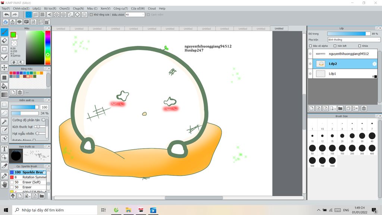Viewport: 382px width, 215px height.
Task: Toggle the Bảo vệ alpha checkbox
Action: tap(311, 46)
